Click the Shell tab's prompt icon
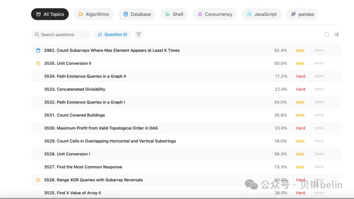The width and height of the screenshot is (354, 199). click(167, 14)
